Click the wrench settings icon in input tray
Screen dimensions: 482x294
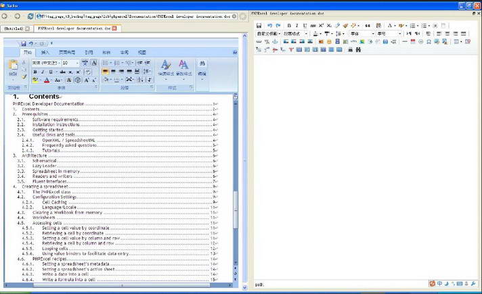coord(473,284)
